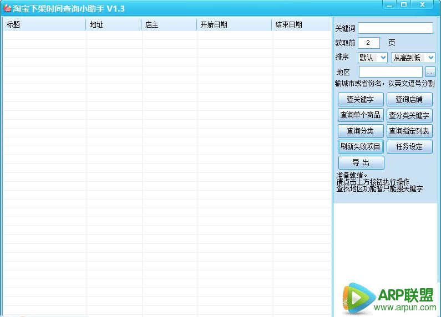Expand the 从高到低 order dropdown

coord(413,58)
